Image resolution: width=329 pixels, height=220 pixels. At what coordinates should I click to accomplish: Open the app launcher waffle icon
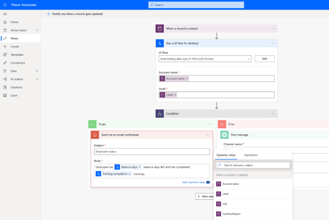click(x=5, y=5)
